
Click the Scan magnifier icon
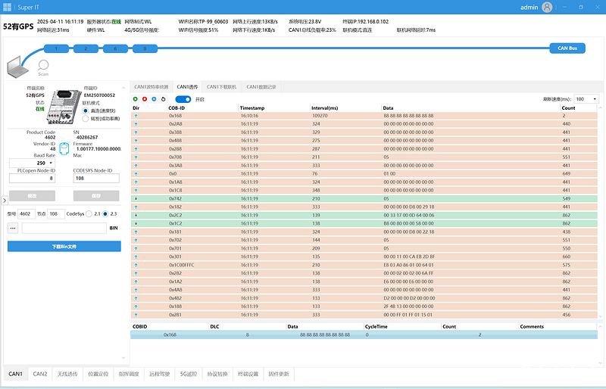click(43, 66)
